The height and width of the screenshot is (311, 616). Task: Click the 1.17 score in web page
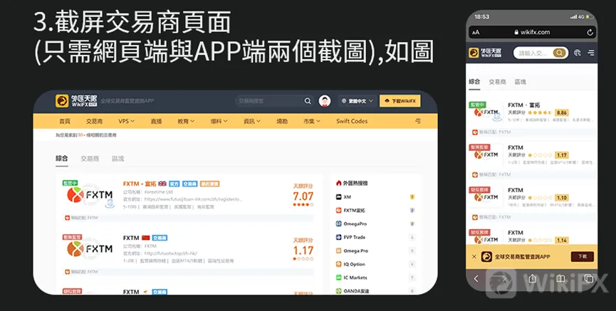303,250
